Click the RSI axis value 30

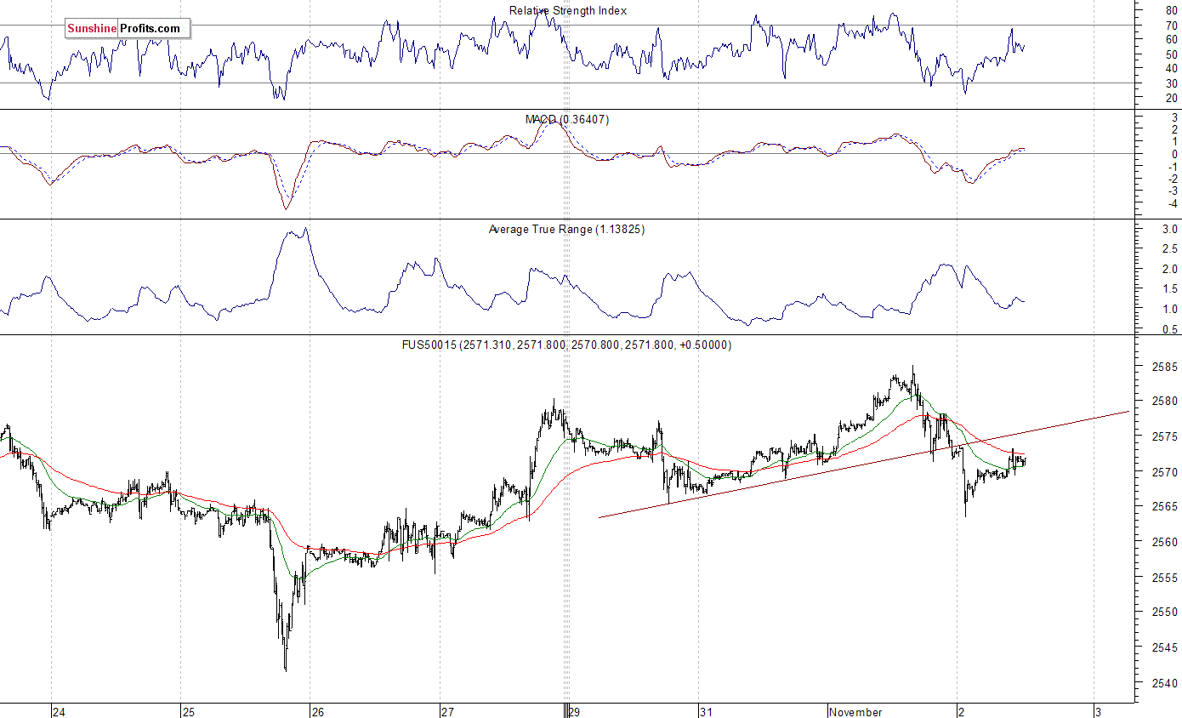1172,83
